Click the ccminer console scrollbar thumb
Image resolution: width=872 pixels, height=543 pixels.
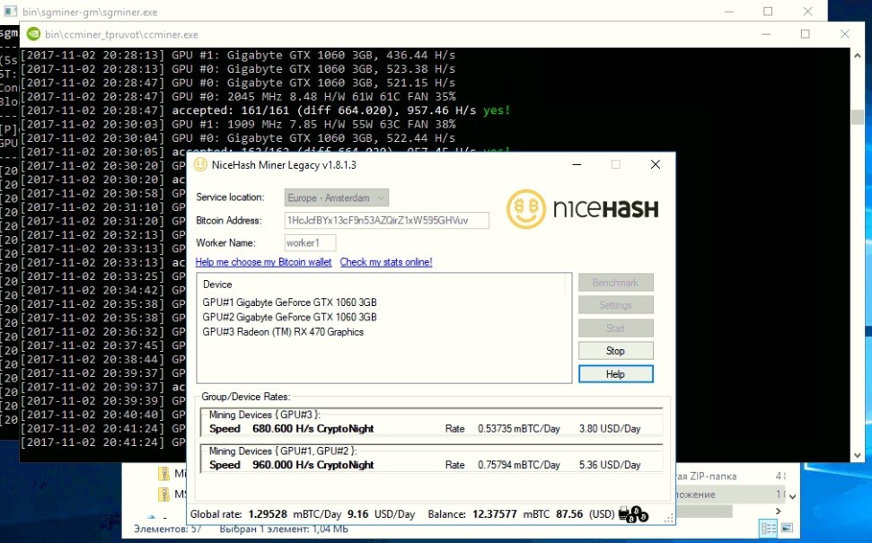point(857,118)
